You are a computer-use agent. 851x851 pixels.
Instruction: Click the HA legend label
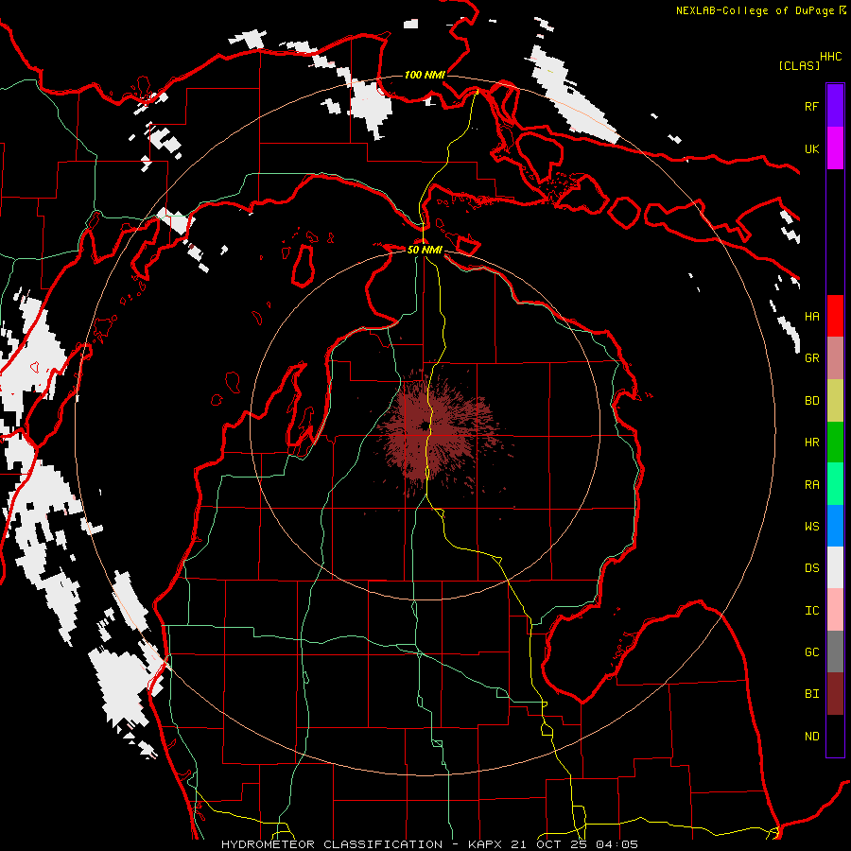click(811, 316)
